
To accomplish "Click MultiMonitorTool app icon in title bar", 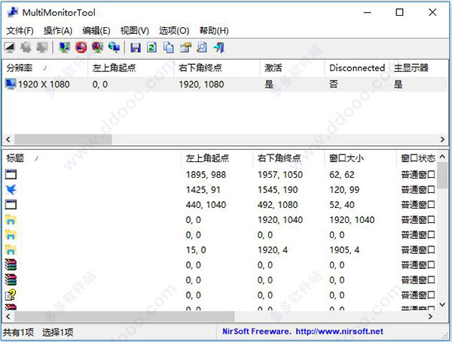I will point(13,12).
